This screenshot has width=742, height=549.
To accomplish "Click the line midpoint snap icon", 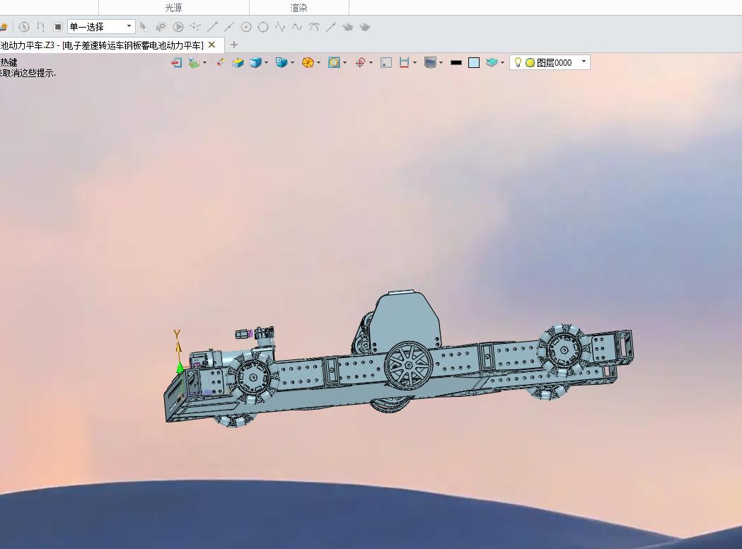I will (x=229, y=27).
